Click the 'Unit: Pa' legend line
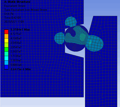Screen dimensions: 120x107 [9, 14]
